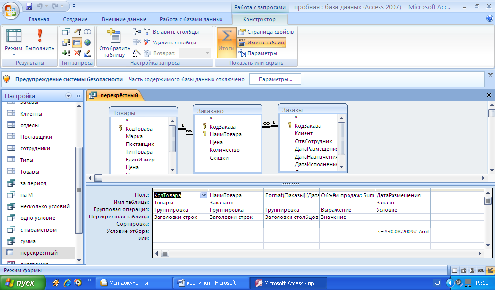Image resolution: width=495 pixels, height=290 pixels.
Task: Click the Help question mark icon
Action: 490,19
